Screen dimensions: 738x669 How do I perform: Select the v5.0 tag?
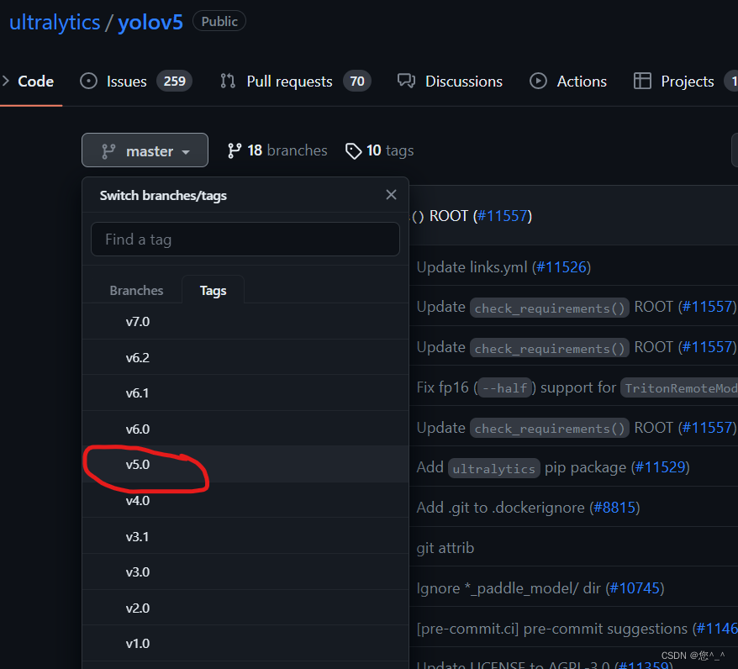138,464
